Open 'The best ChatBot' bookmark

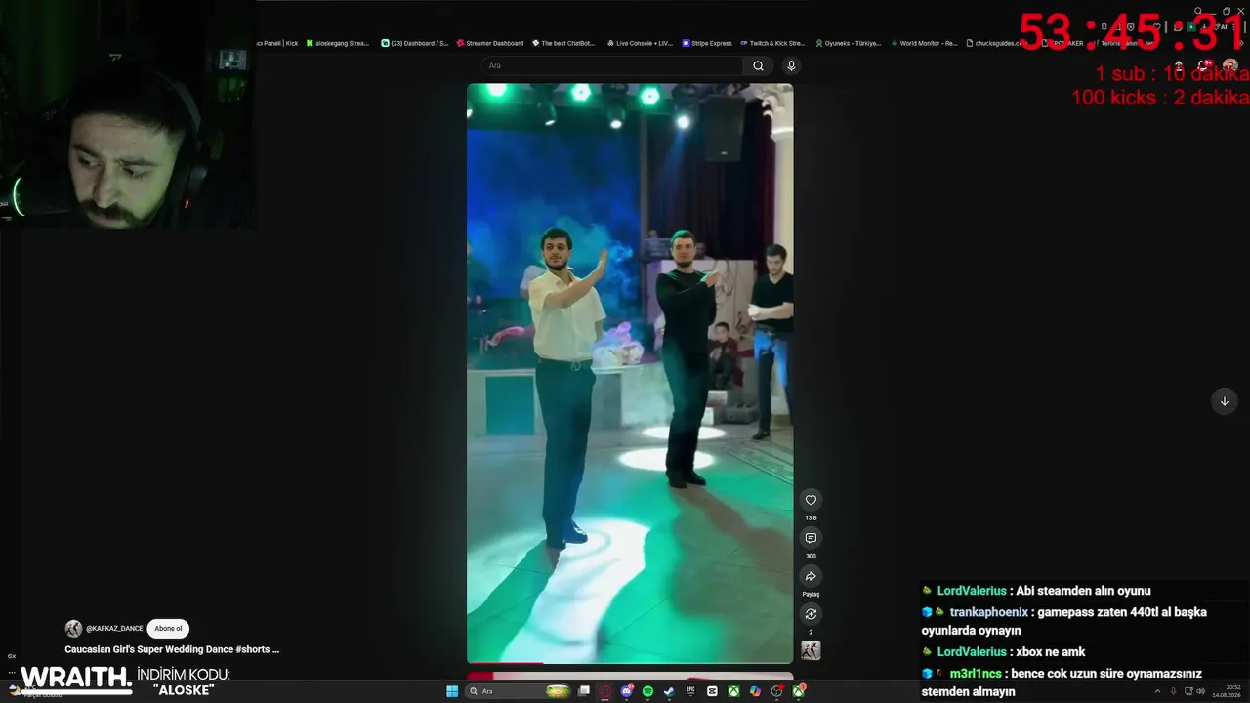563,43
